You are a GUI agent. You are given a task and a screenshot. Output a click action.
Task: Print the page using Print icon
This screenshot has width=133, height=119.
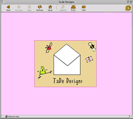click(x=73, y=8)
